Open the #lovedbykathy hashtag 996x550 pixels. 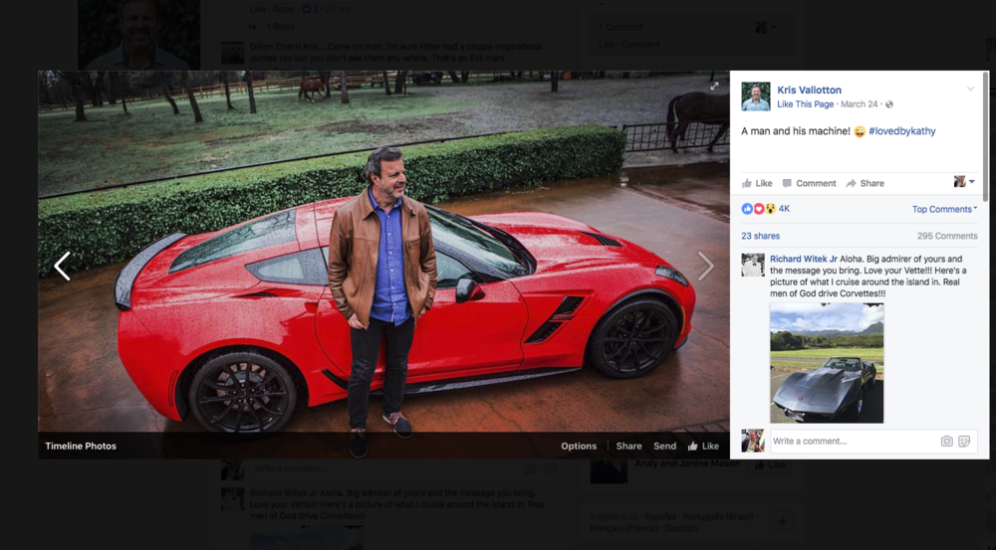coord(902,131)
